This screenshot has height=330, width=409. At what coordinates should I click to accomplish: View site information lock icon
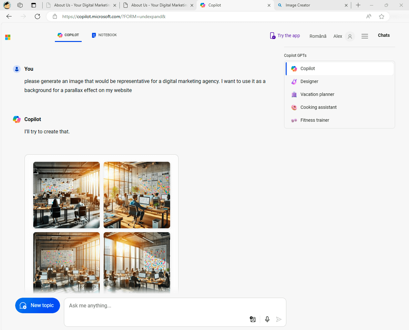55,16
